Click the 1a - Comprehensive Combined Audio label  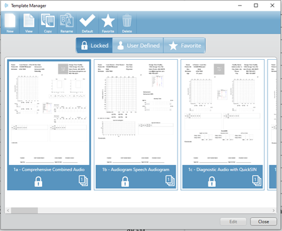coord(49,169)
